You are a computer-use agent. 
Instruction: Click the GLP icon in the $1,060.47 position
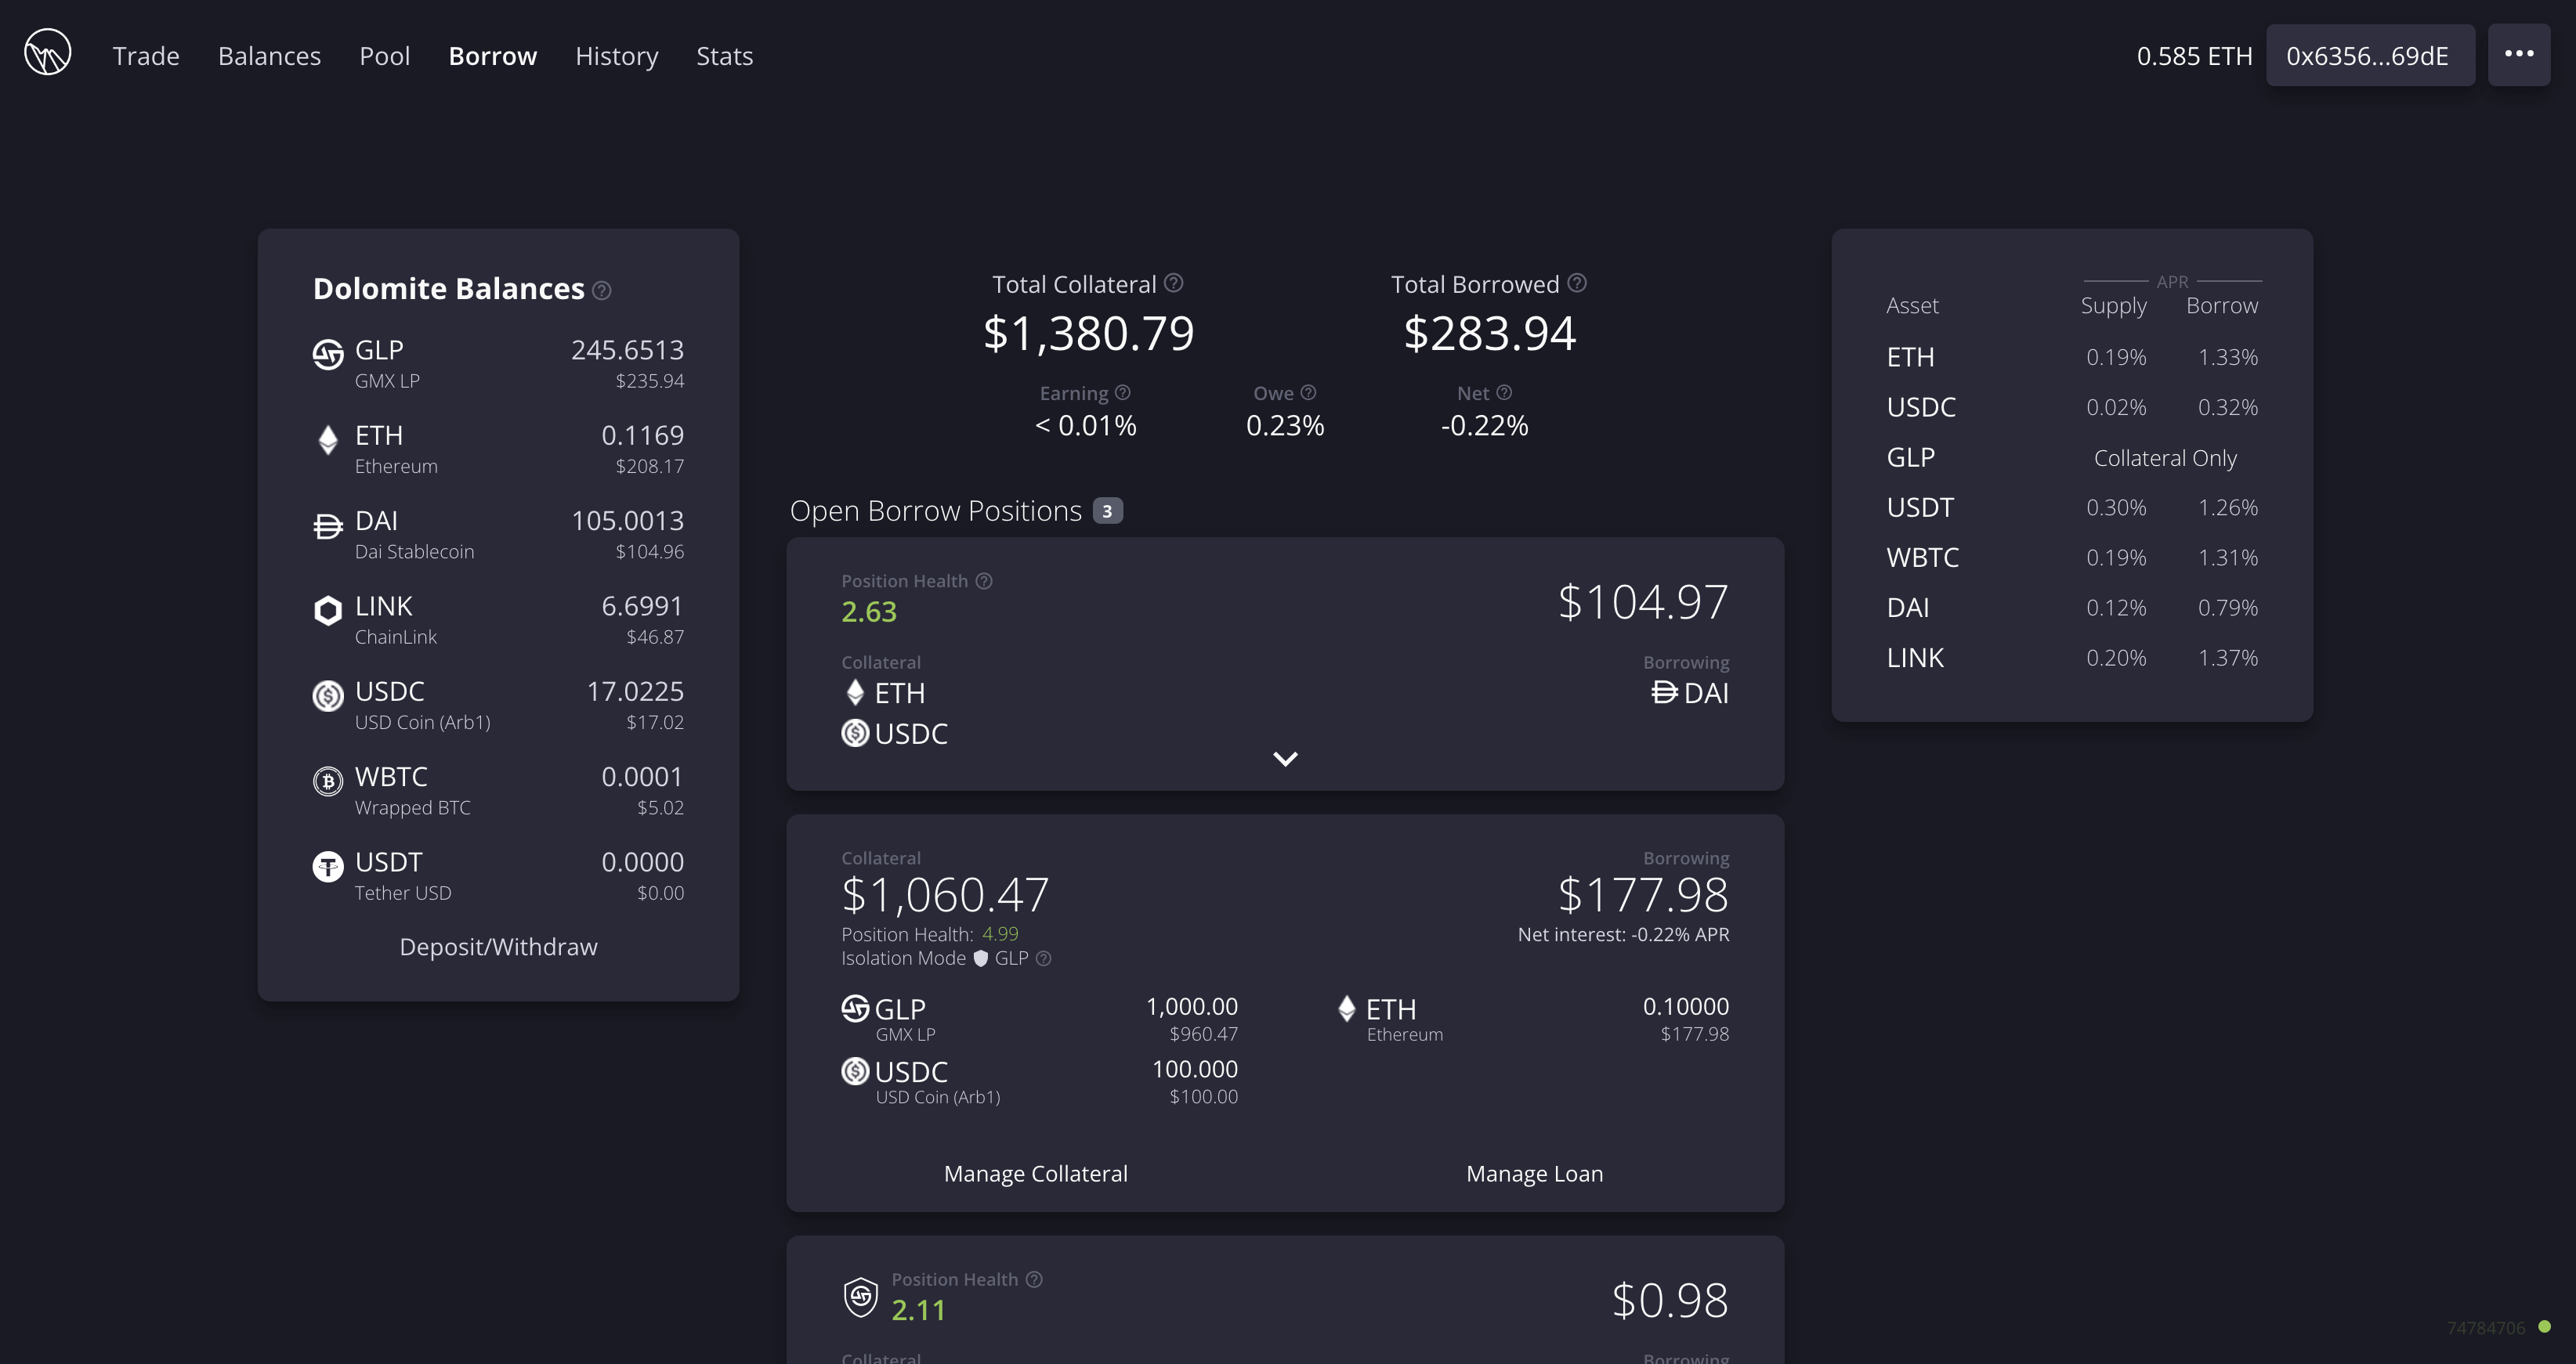point(855,1009)
